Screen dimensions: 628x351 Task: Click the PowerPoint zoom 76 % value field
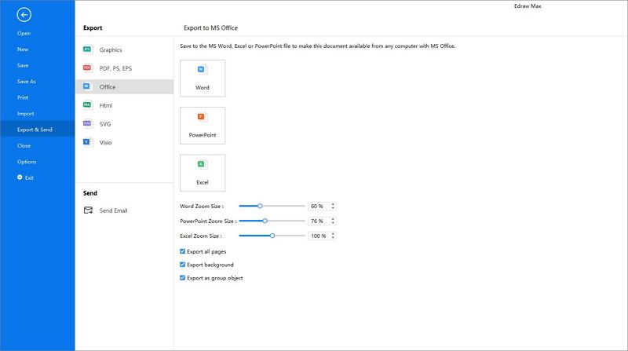(x=319, y=221)
